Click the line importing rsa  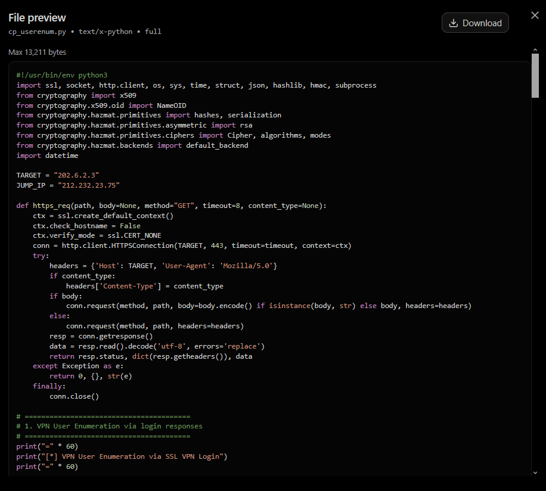[134, 125]
